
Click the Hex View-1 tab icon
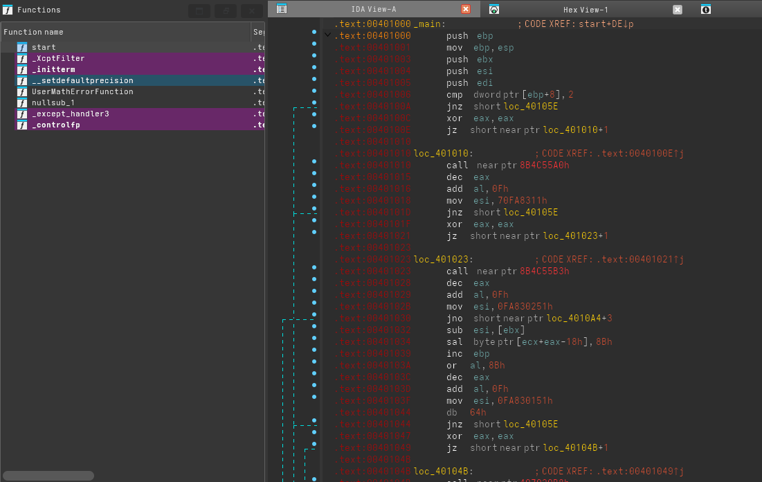494,9
